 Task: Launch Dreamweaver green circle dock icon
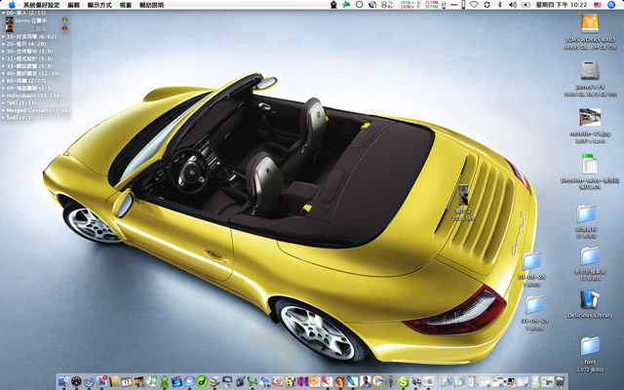tap(202, 381)
